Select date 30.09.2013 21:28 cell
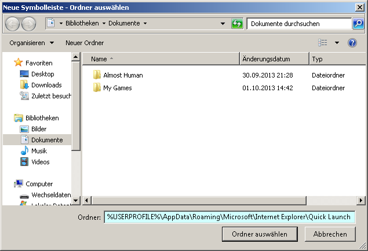368x251 pixels. 268,75
